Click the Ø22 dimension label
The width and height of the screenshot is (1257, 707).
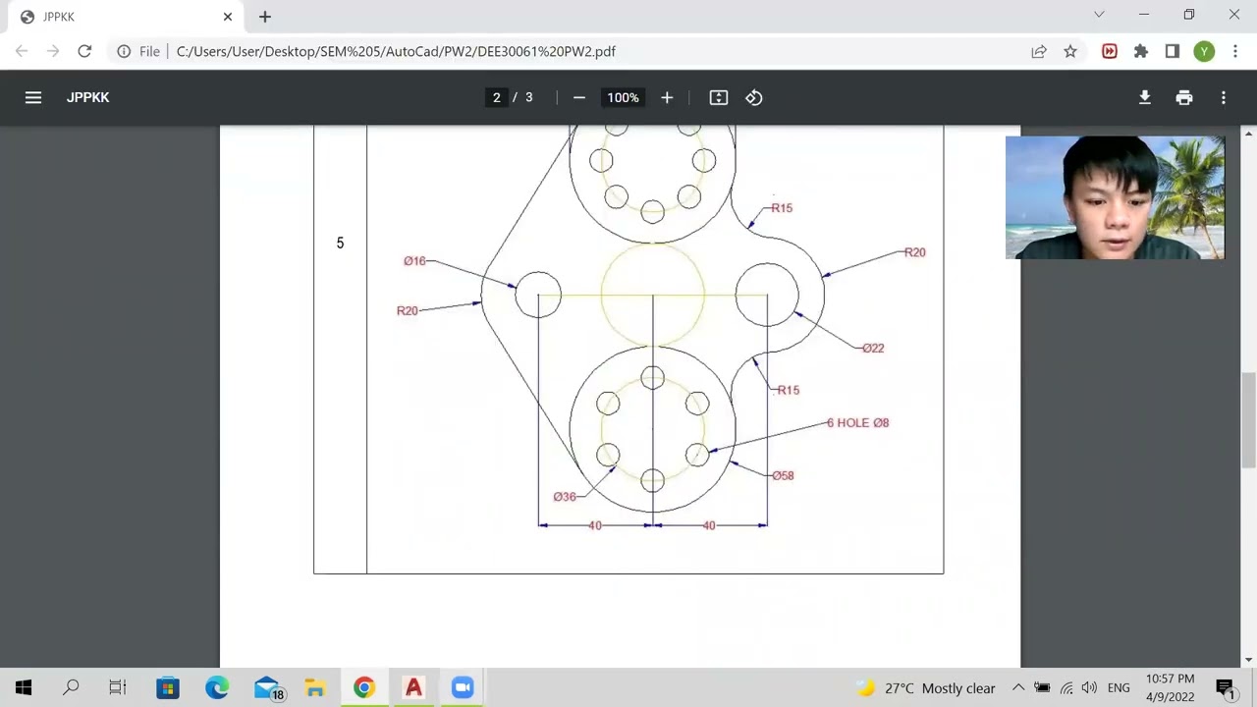pyautogui.click(x=873, y=348)
